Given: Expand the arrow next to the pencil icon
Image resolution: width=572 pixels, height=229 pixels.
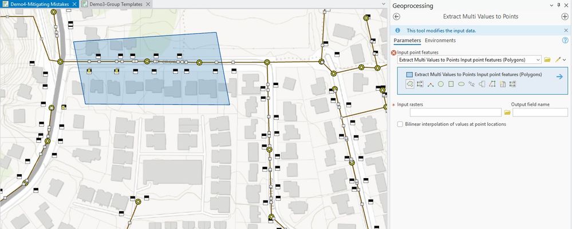Looking at the screenshot, I should (x=565, y=60).
